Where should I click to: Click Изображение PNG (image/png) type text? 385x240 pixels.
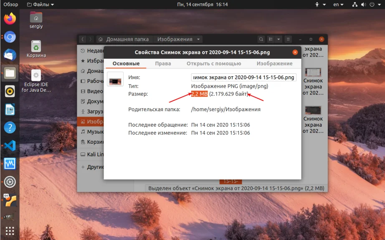[x=230, y=86]
